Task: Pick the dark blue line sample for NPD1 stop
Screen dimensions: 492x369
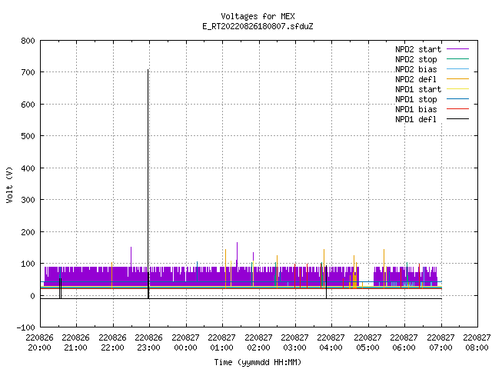Action: (x=457, y=99)
